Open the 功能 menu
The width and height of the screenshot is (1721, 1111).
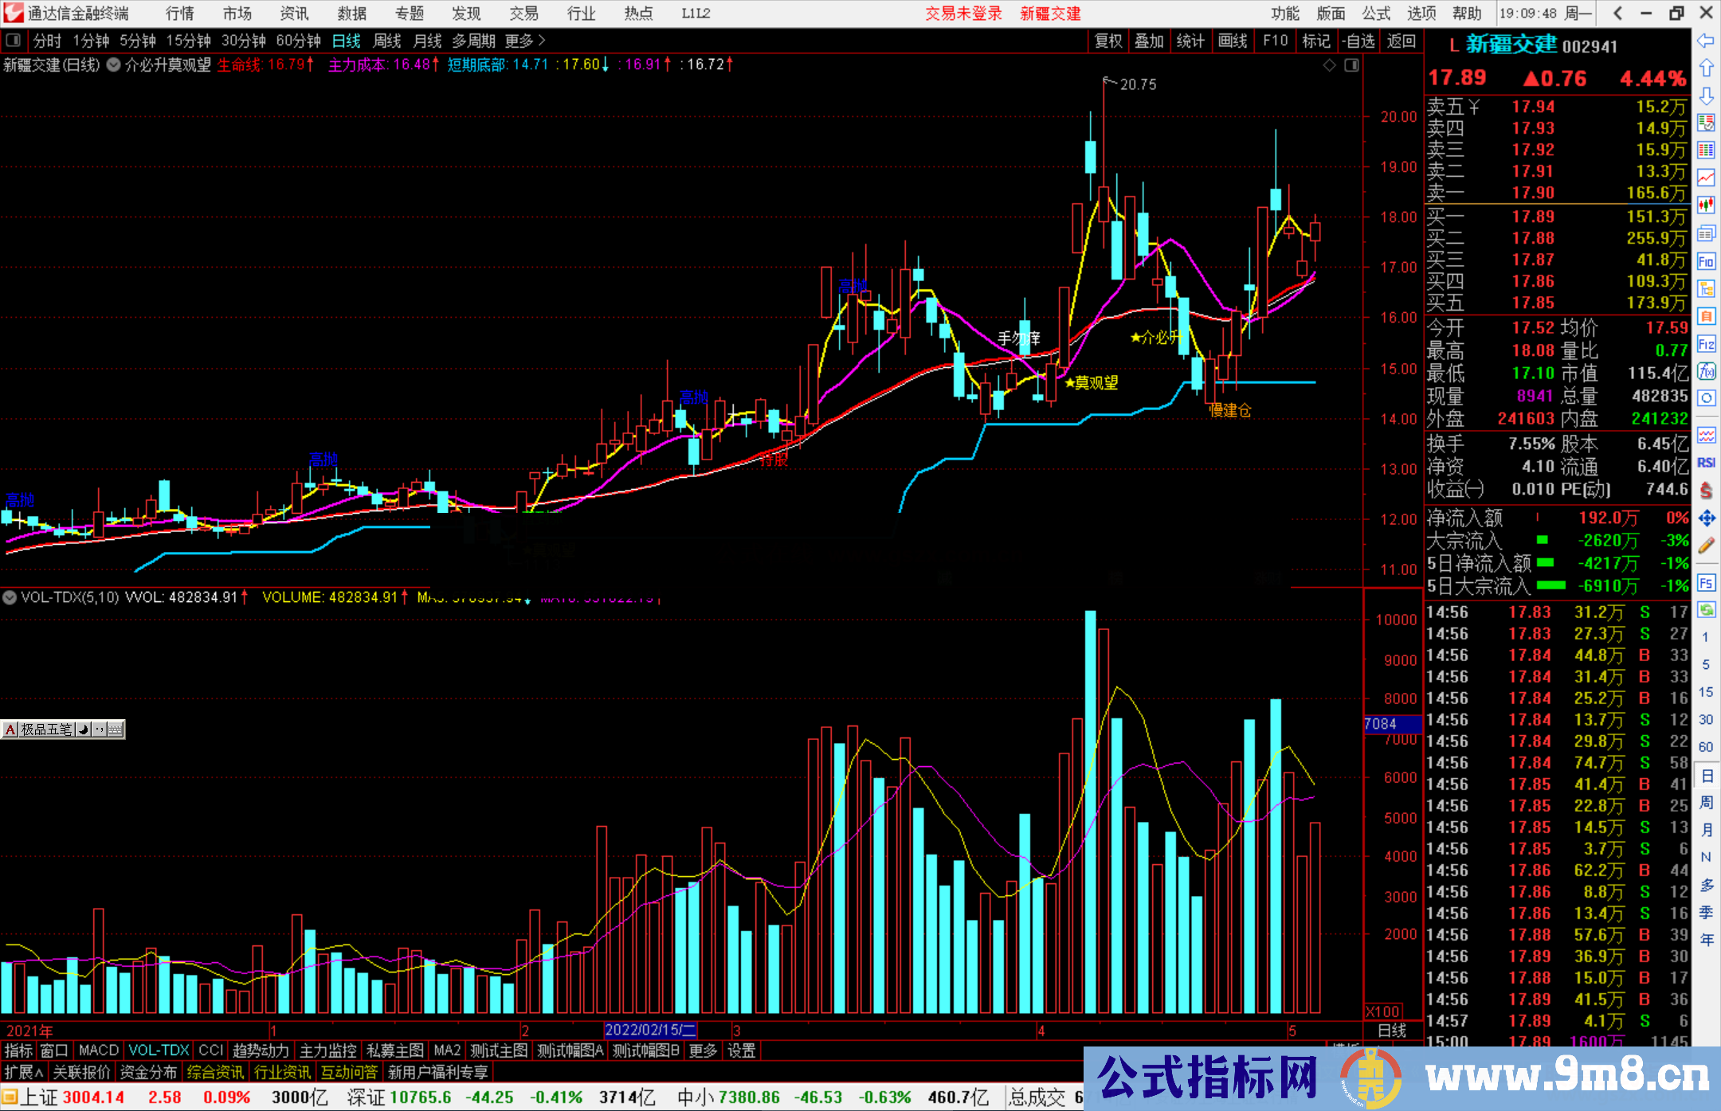coord(1284,14)
